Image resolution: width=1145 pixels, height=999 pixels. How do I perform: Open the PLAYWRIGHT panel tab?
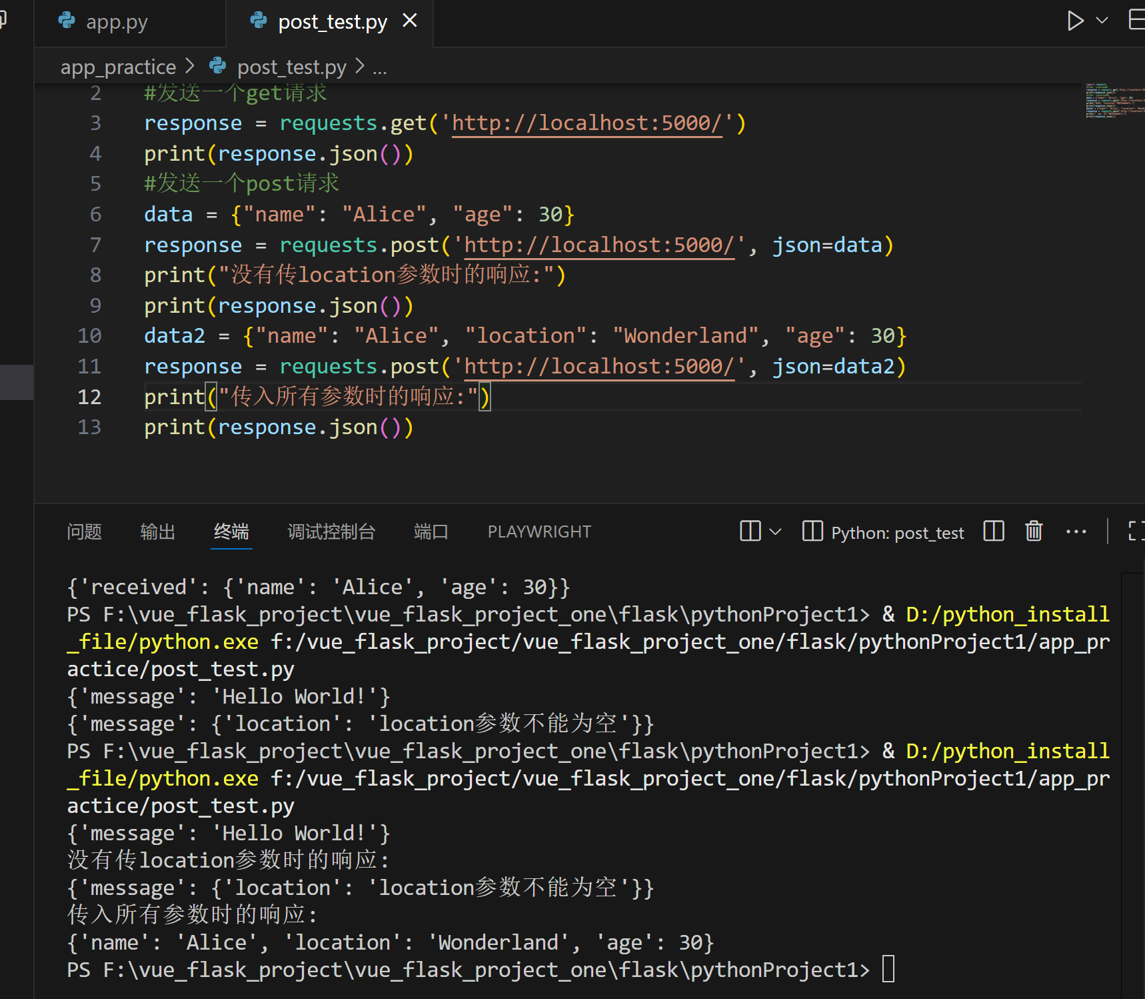pyautogui.click(x=539, y=532)
